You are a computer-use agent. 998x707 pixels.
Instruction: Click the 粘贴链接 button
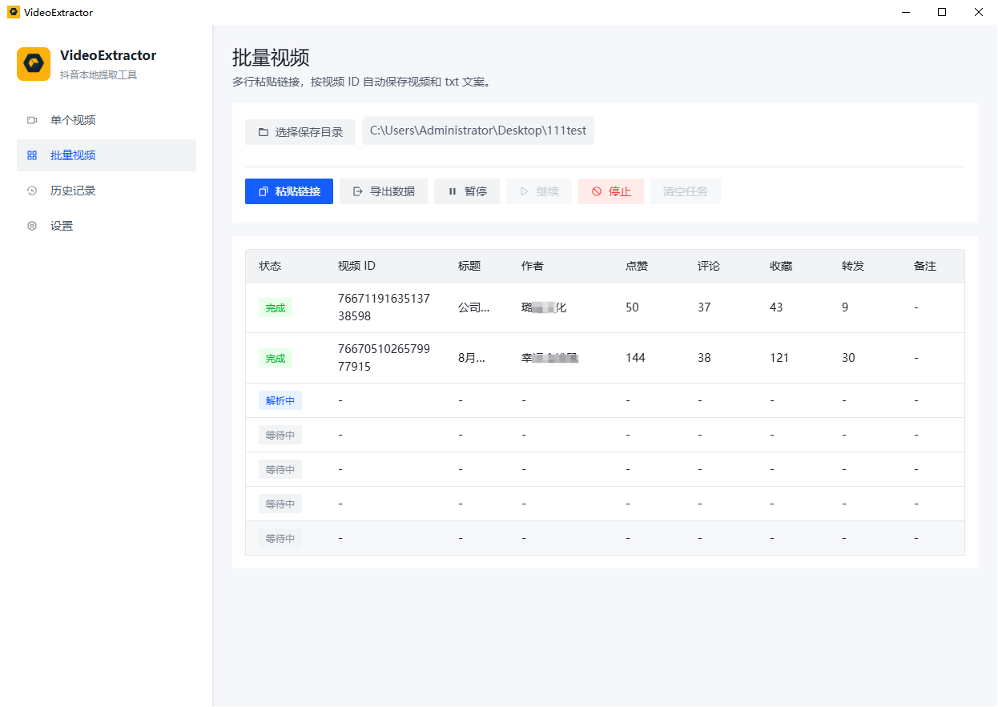(x=289, y=191)
